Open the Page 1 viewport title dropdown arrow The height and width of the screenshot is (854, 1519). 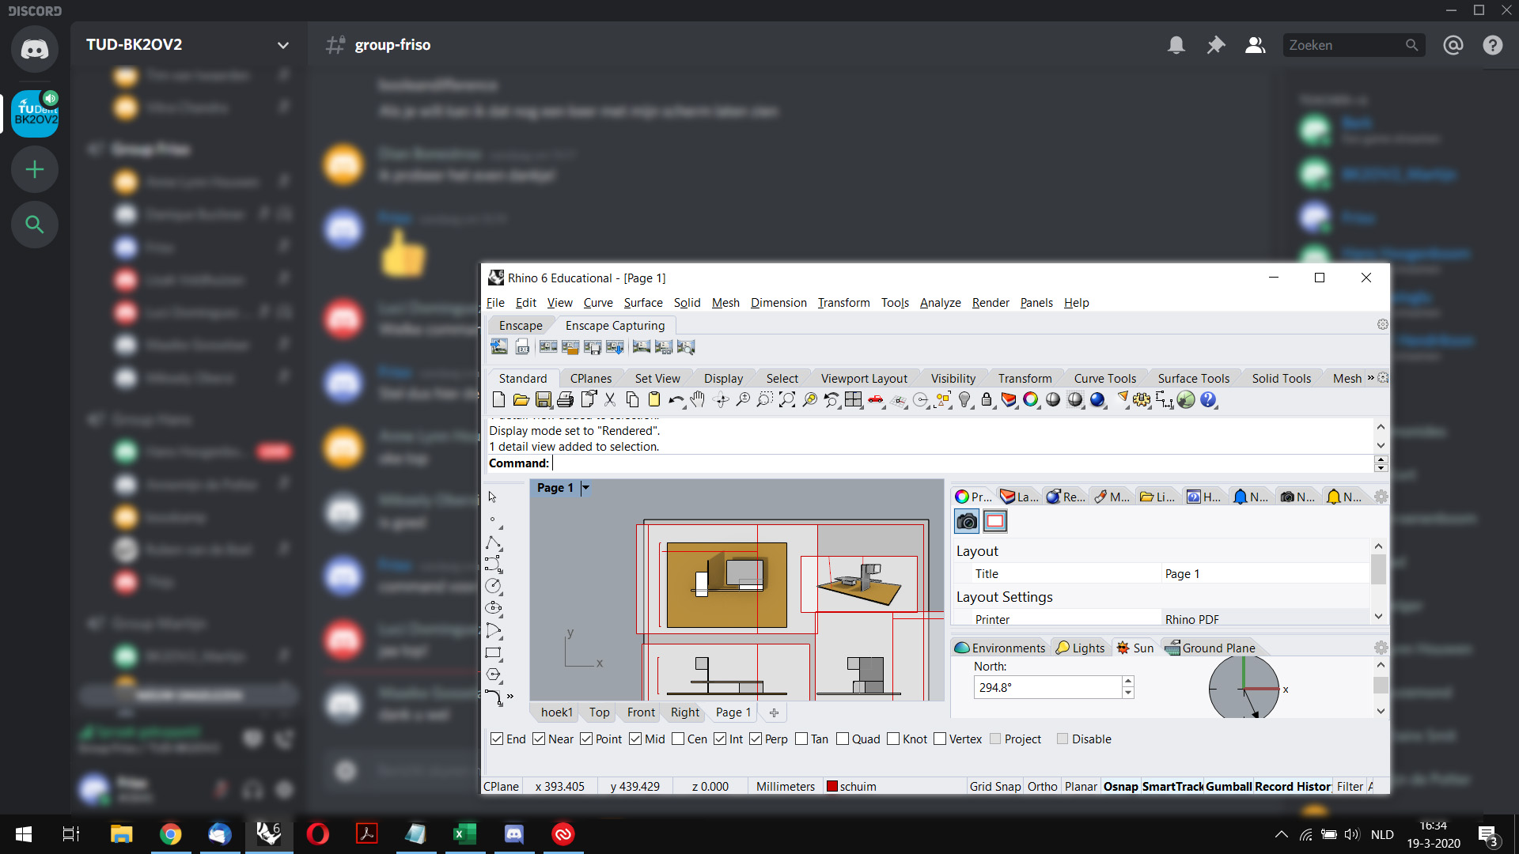click(x=585, y=488)
